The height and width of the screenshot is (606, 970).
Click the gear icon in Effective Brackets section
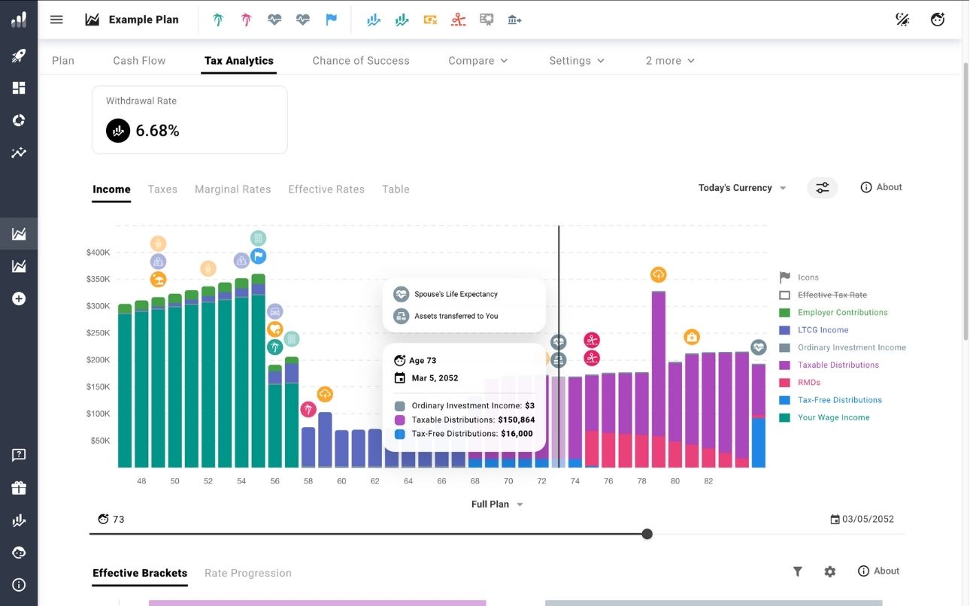tap(829, 571)
